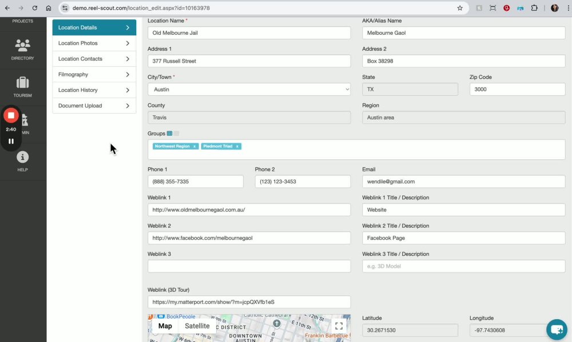
Task: Click the browser address bar URL
Action: pyautogui.click(x=141, y=8)
